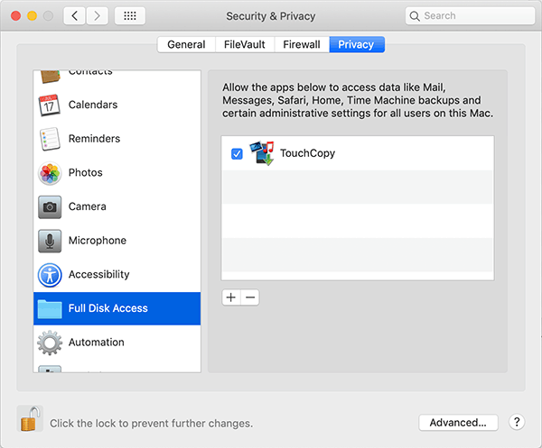Image resolution: width=542 pixels, height=448 pixels.
Task: Add an app with plus button
Action: click(231, 297)
